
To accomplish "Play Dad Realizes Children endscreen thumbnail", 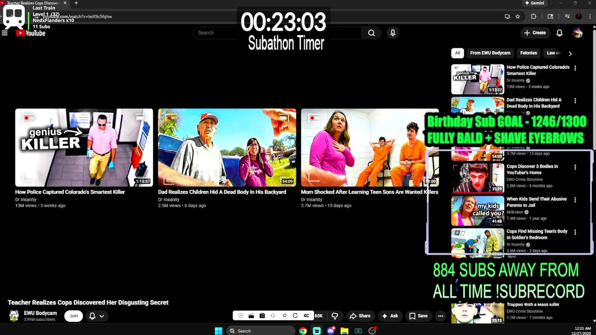I will coord(227,147).
